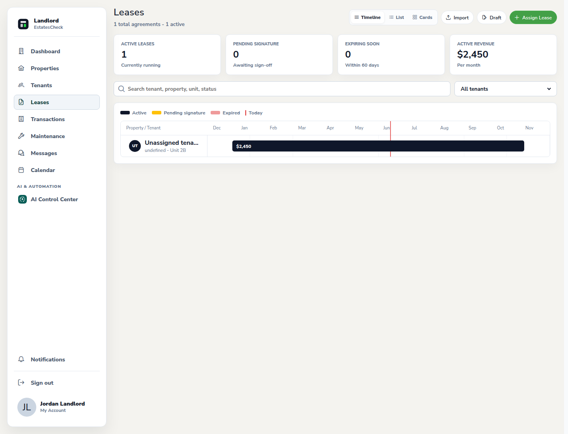Click the Pending signature legend swatch
This screenshot has height=434, width=568.
(157, 113)
